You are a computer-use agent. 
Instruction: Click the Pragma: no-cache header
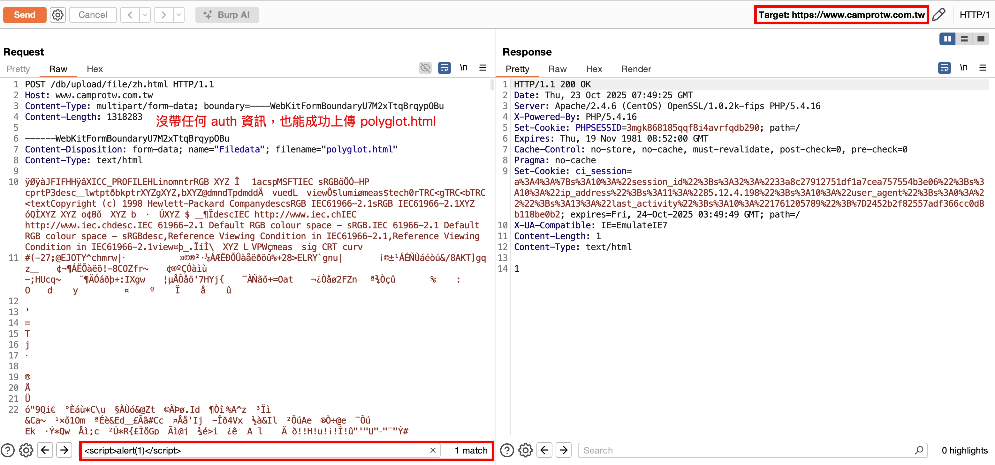[x=555, y=160]
